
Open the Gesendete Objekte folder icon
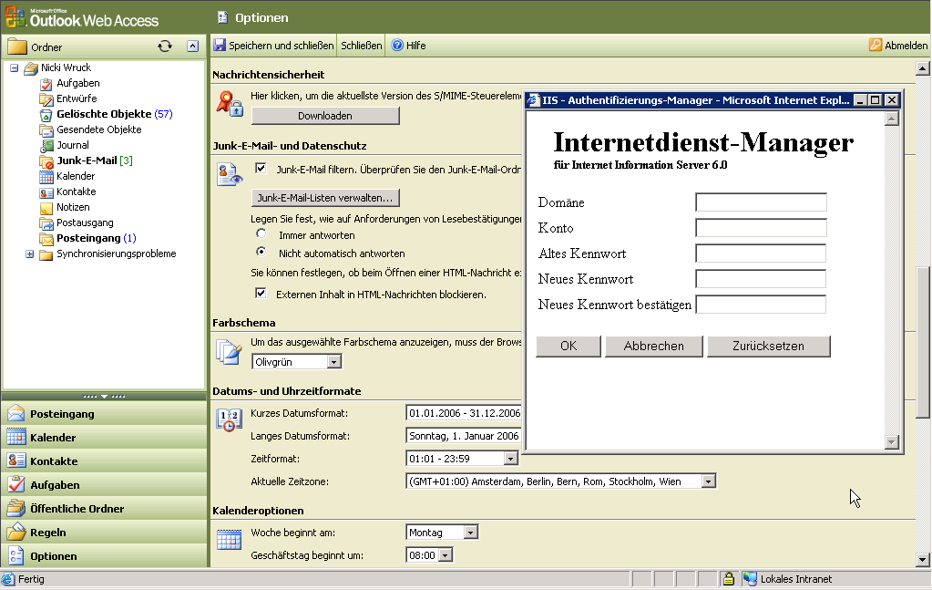(x=46, y=130)
